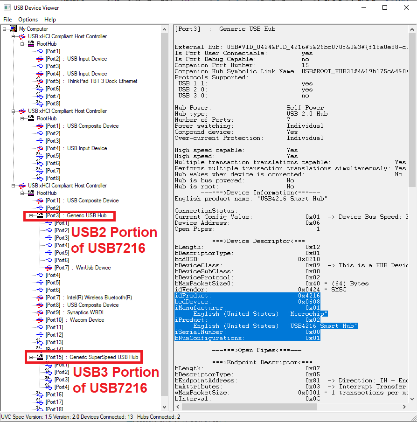Collapse the third USB xHCI Host Controller node
This screenshot has height=422, width=417.
pos(13,186)
